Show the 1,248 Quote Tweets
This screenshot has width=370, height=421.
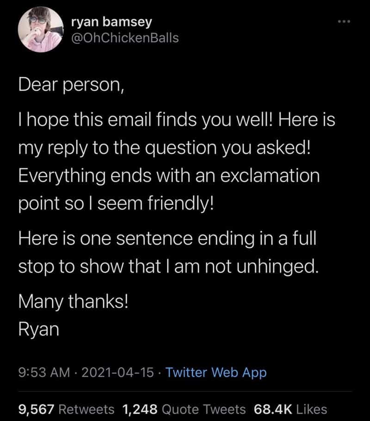tap(184, 409)
